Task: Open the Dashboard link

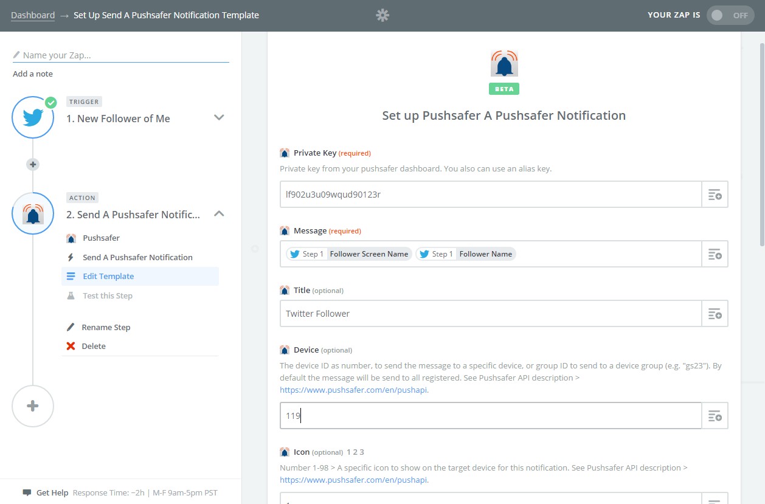Action: (x=33, y=15)
